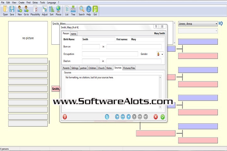Viewport: 227px width, 151px height.
Task: Click the First names field containing Mary
Action: click(147, 39)
